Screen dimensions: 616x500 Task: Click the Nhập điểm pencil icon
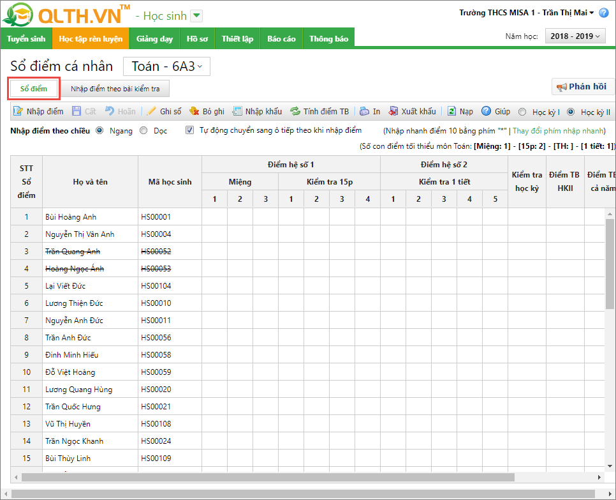(x=18, y=111)
